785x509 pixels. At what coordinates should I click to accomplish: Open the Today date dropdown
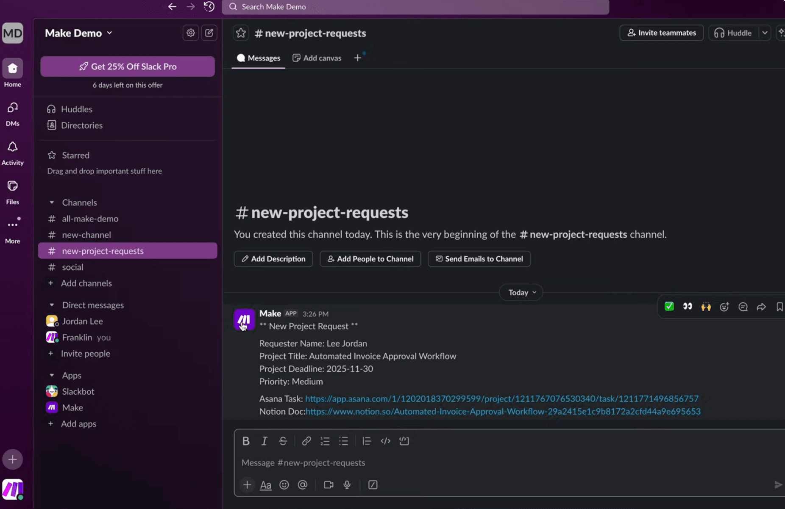coord(521,293)
